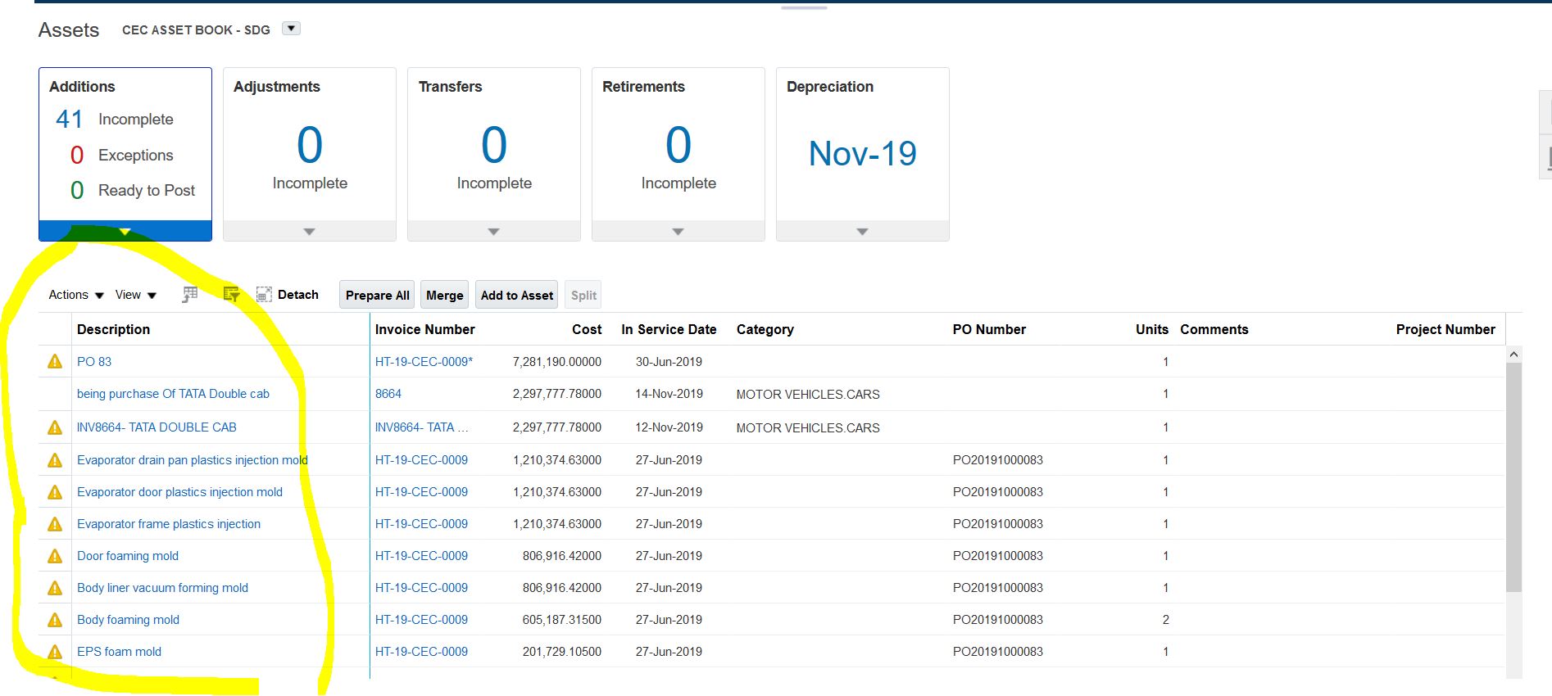Image resolution: width=1552 pixels, height=696 pixels.
Task: Click warning icon for Evaporator drain pan row
Action: [x=55, y=460]
